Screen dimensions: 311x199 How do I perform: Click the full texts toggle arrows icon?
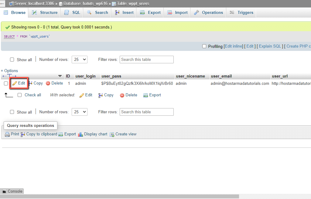[9, 76]
